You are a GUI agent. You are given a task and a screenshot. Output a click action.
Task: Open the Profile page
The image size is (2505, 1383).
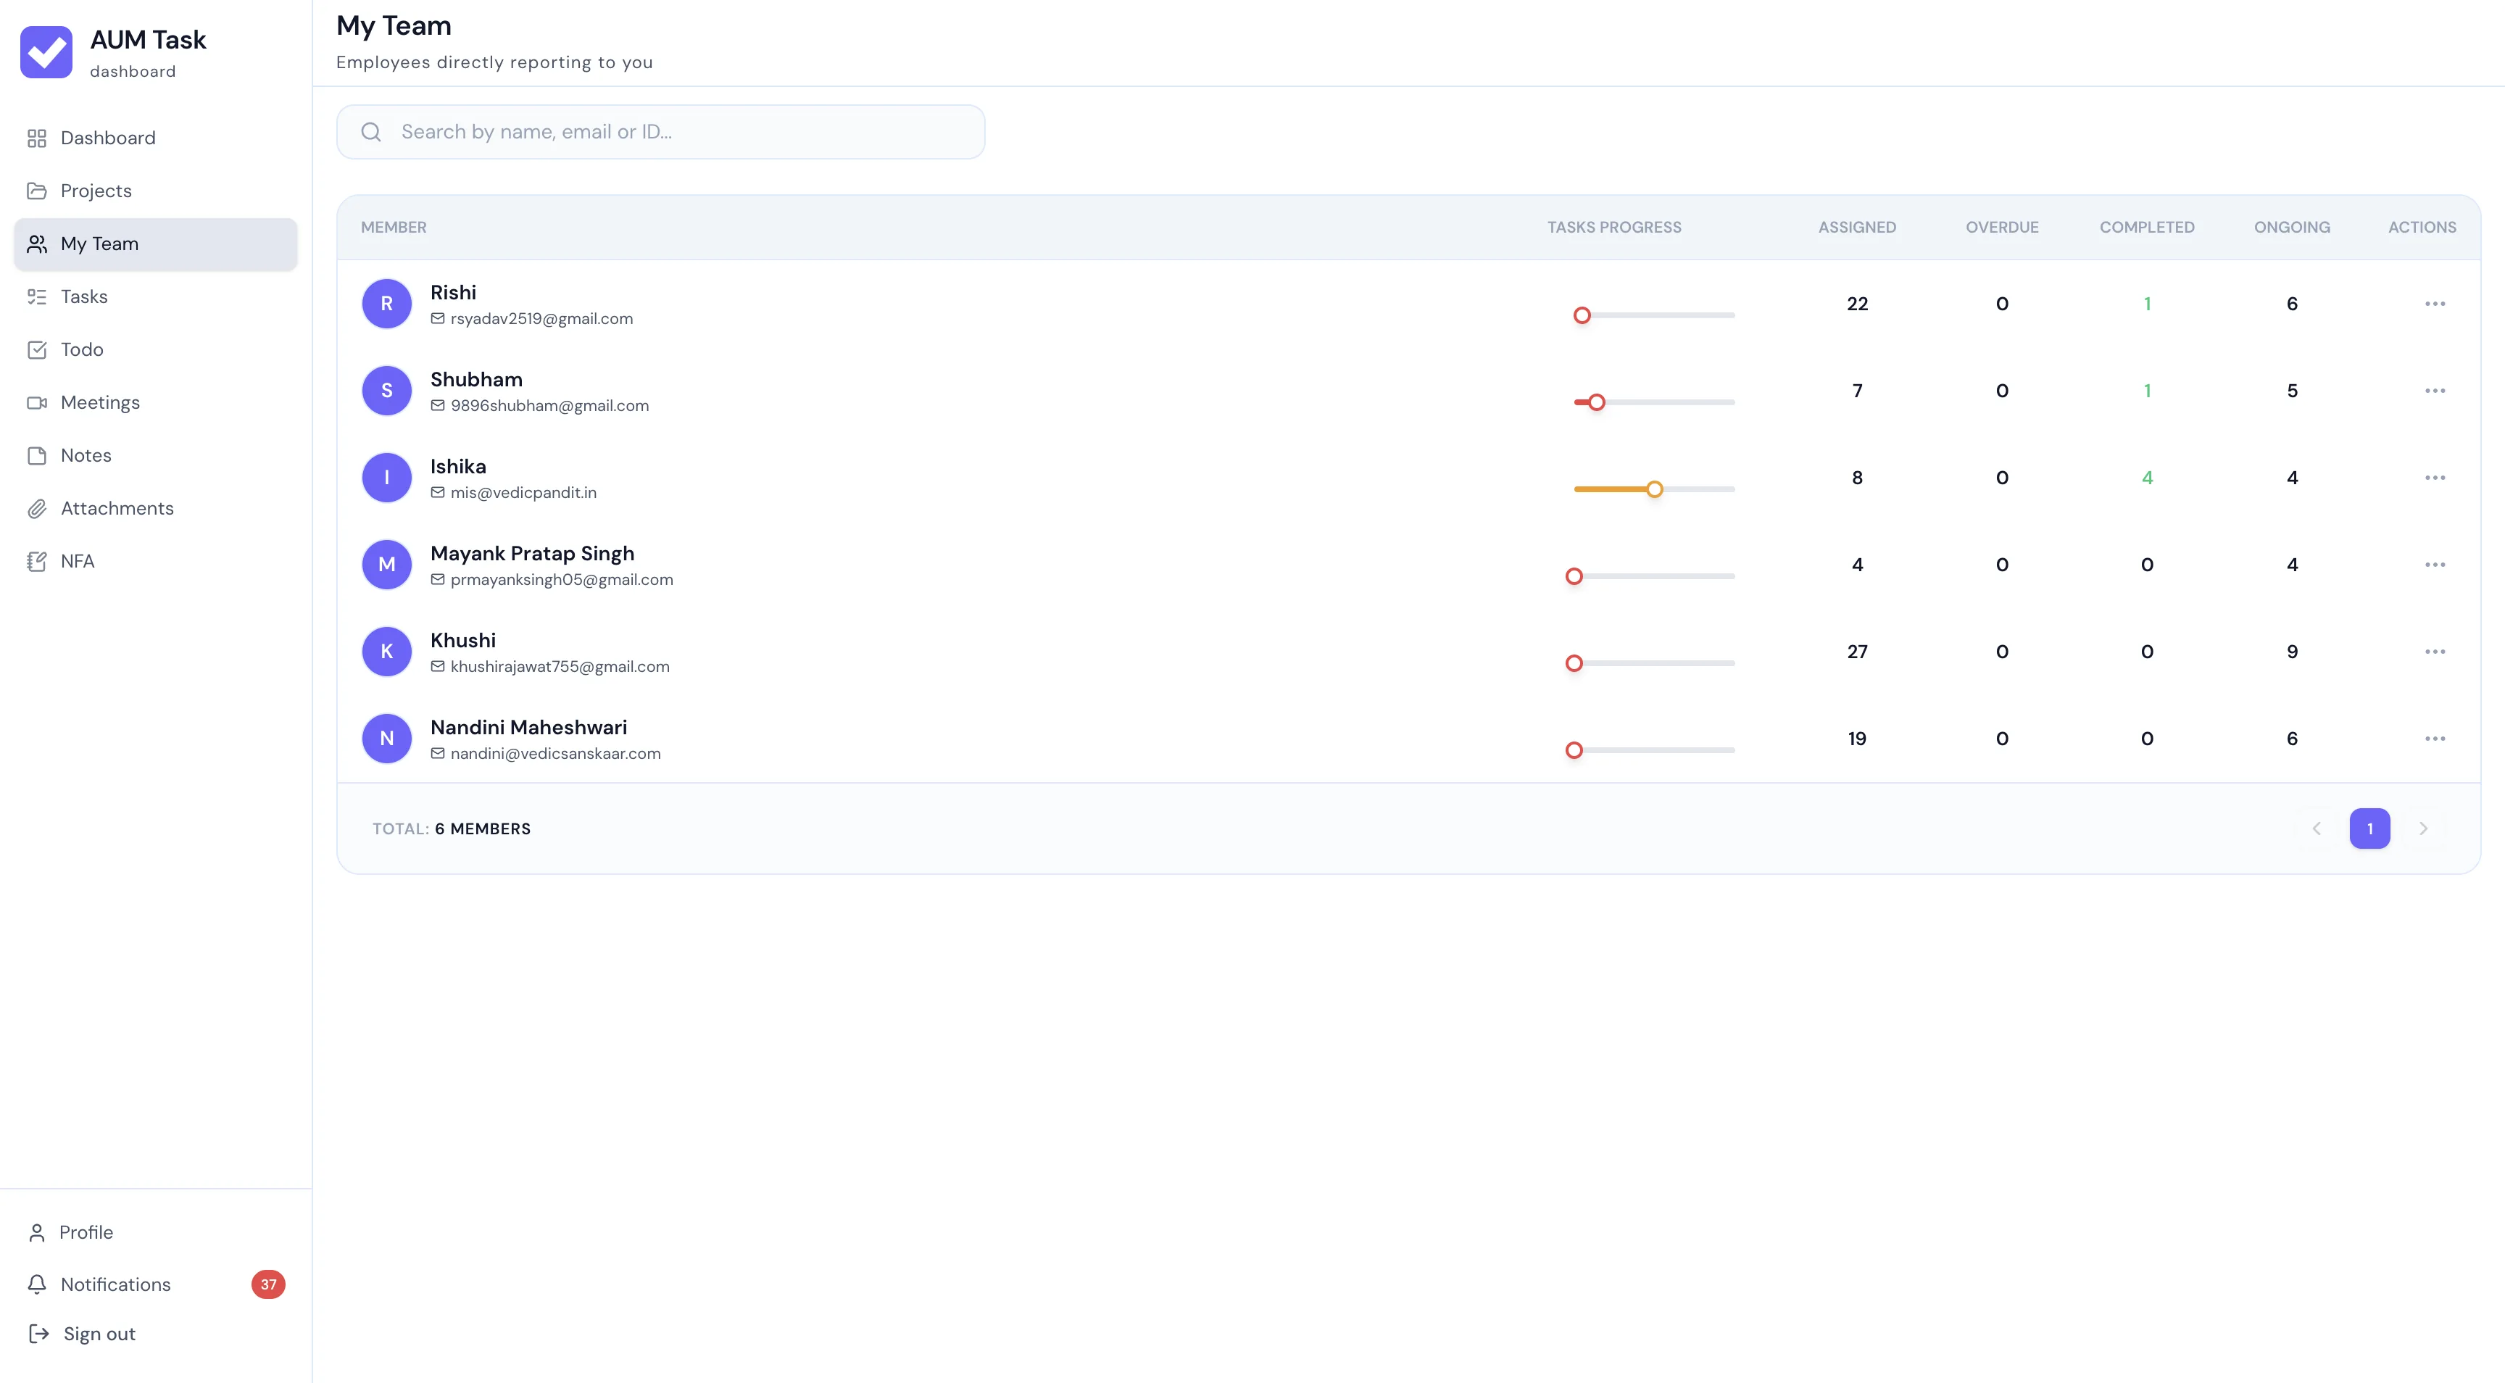(156, 1232)
